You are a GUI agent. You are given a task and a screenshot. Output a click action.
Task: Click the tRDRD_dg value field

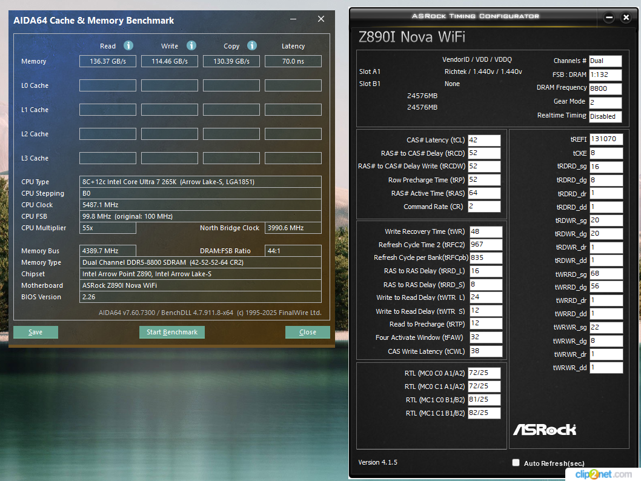click(606, 180)
